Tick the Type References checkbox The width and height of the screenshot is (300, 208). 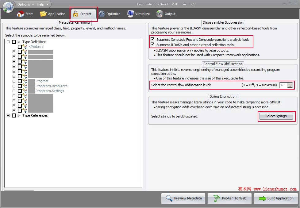click(x=14, y=115)
